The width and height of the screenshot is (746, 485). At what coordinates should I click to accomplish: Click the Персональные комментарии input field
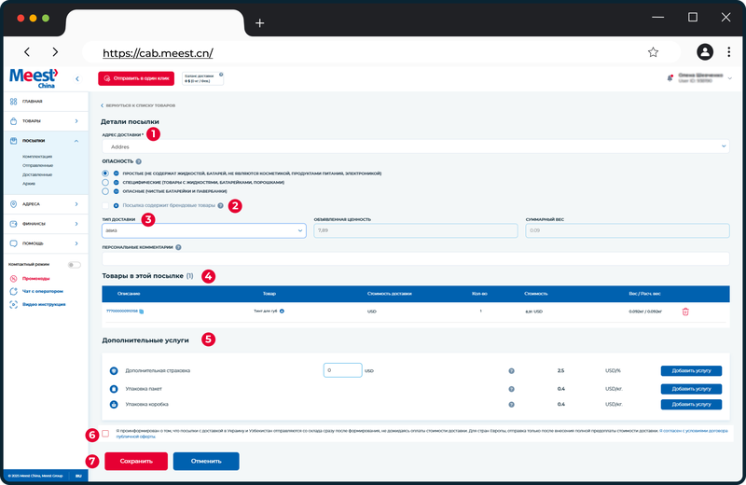[x=415, y=259]
